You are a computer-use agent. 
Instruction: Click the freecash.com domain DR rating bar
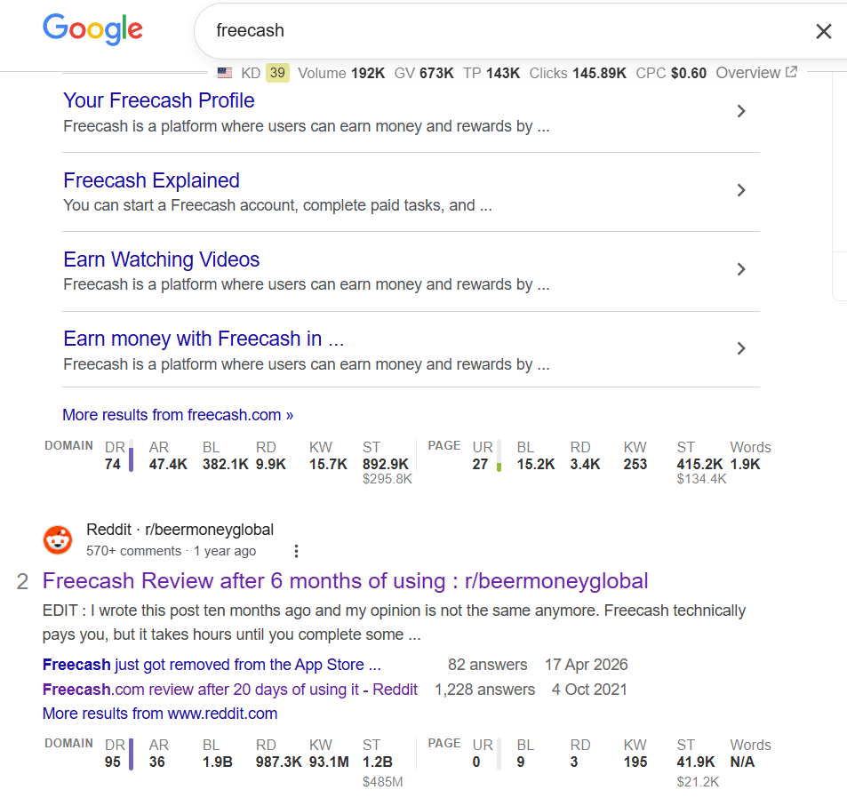(131, 456)
